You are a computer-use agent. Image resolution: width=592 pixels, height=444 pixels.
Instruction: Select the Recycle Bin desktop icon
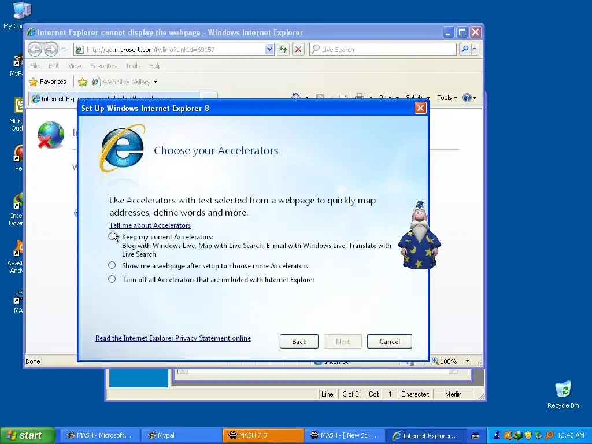tap(563, 394)
